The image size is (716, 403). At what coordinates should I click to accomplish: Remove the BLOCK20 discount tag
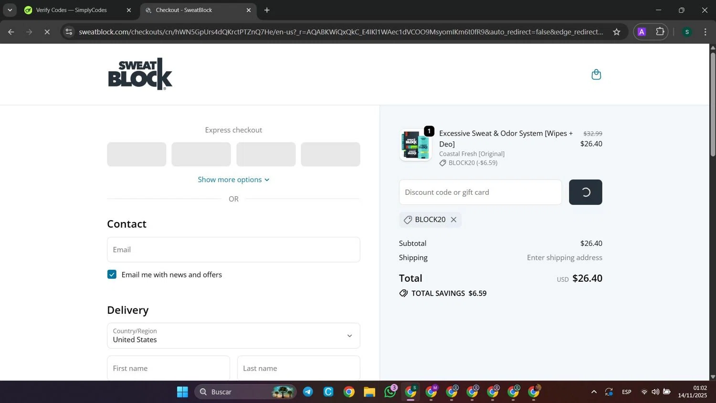pyautogui.click(x=453, y=220)
